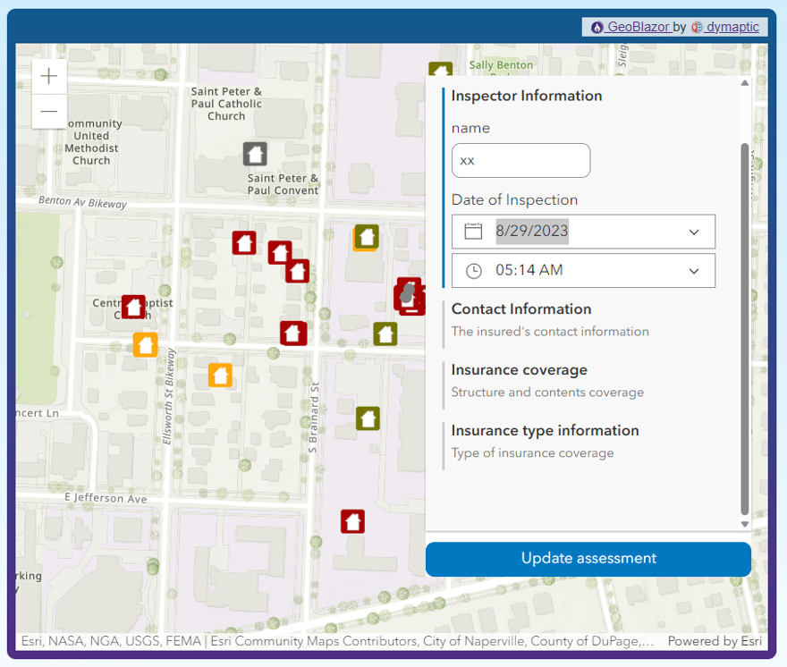Click the Powered by Esri attribution
This screenshot has width=787, height=667.
715,641
